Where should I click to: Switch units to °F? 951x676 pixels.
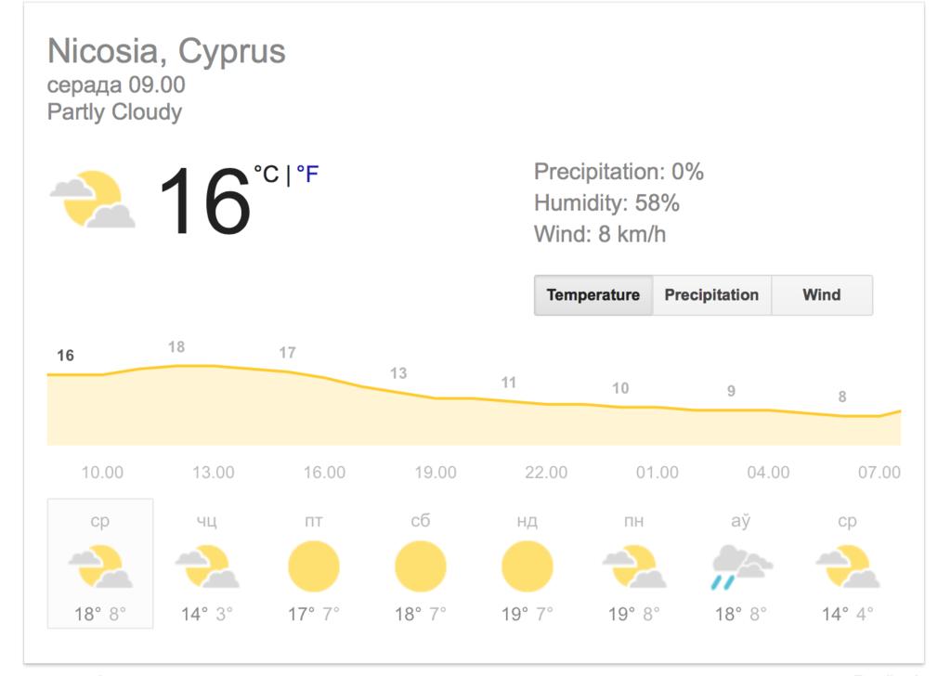pyautogui.click(x=307, y=174)
